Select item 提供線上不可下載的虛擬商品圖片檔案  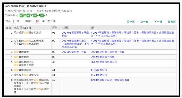click(31, 85)
